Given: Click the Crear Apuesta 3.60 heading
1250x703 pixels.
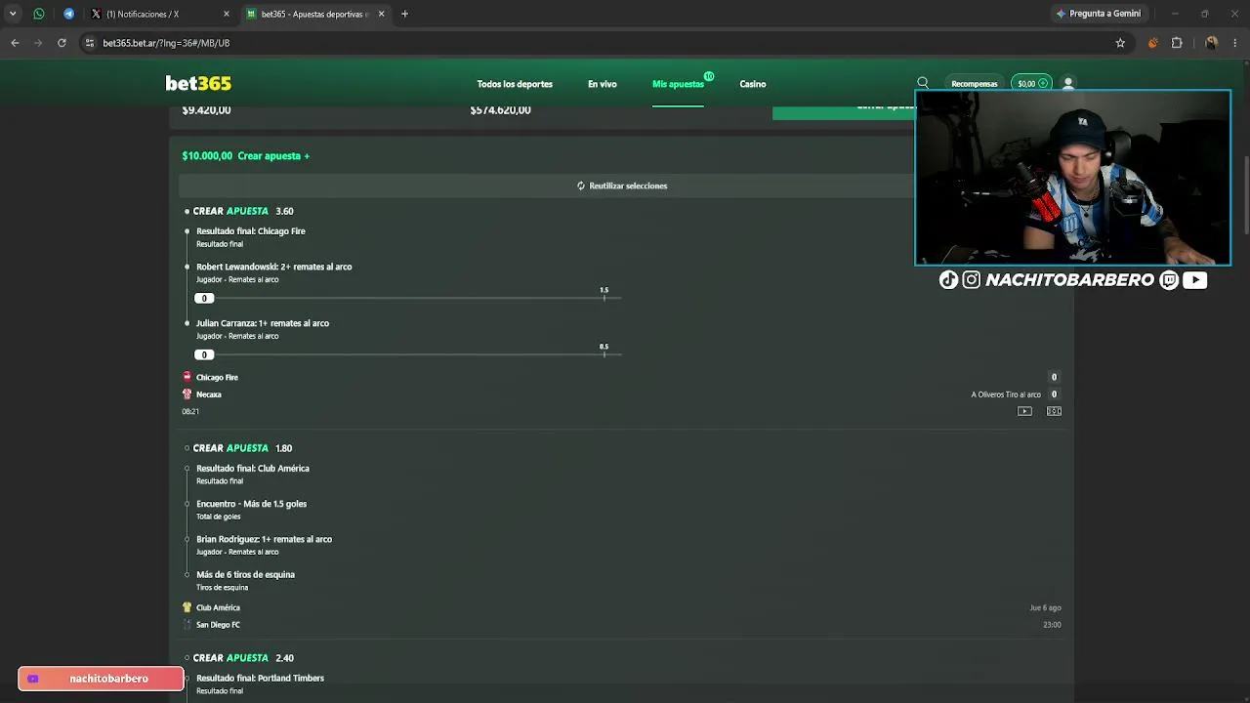Looking at the screenshot, I should coord(243,211).
